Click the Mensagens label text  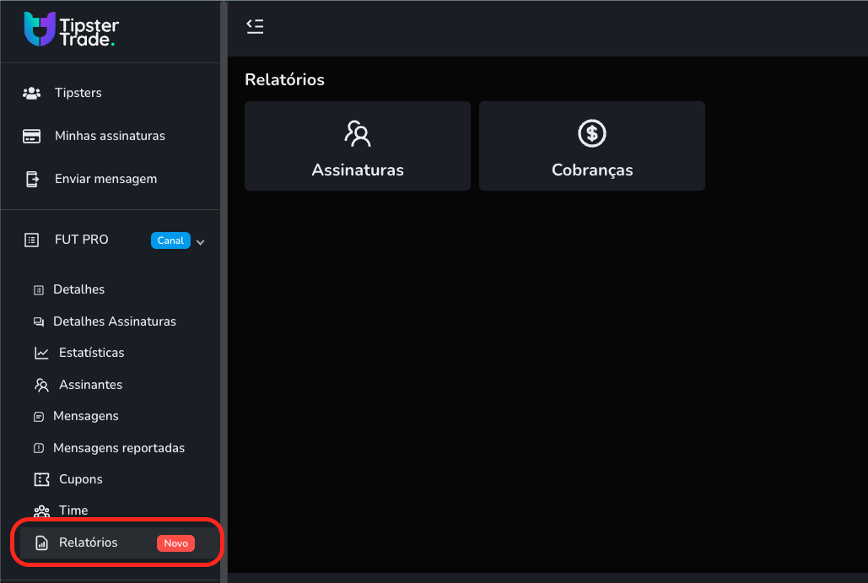[86, 416]
